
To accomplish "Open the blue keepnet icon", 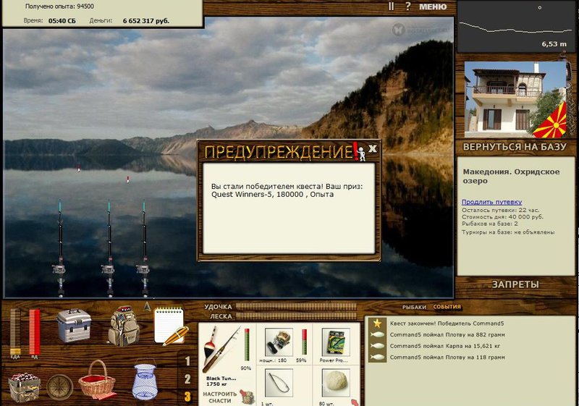I will click(145, 380).
